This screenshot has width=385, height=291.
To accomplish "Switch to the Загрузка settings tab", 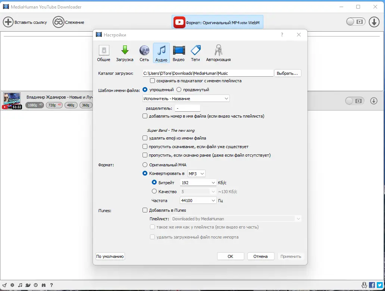I will click(125, 53).
